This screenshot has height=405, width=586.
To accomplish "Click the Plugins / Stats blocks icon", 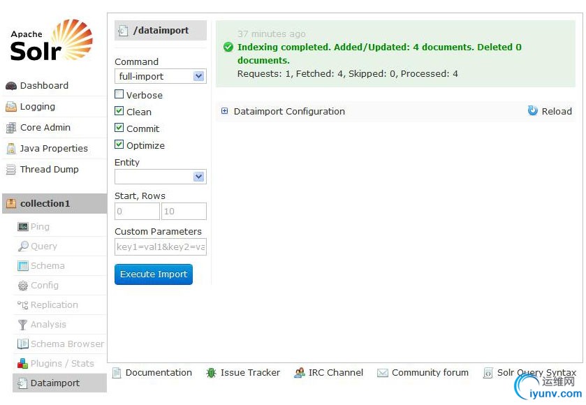I will (23, 364).
